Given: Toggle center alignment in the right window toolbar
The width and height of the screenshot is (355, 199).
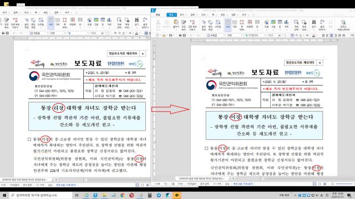Looking at the screenshot, I should 332,35.
